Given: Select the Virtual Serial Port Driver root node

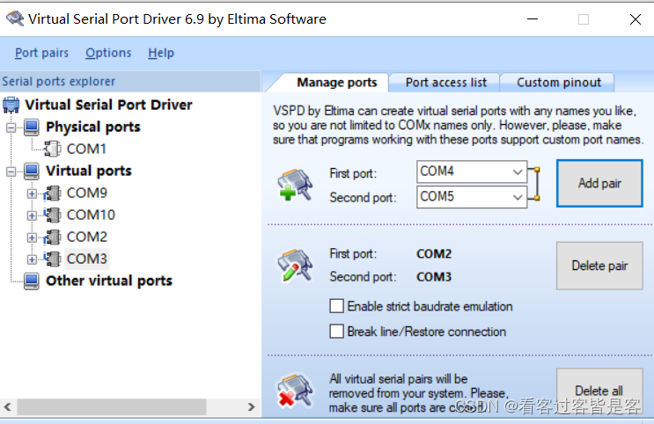Looking at the screenshot, I should [108, 105].
